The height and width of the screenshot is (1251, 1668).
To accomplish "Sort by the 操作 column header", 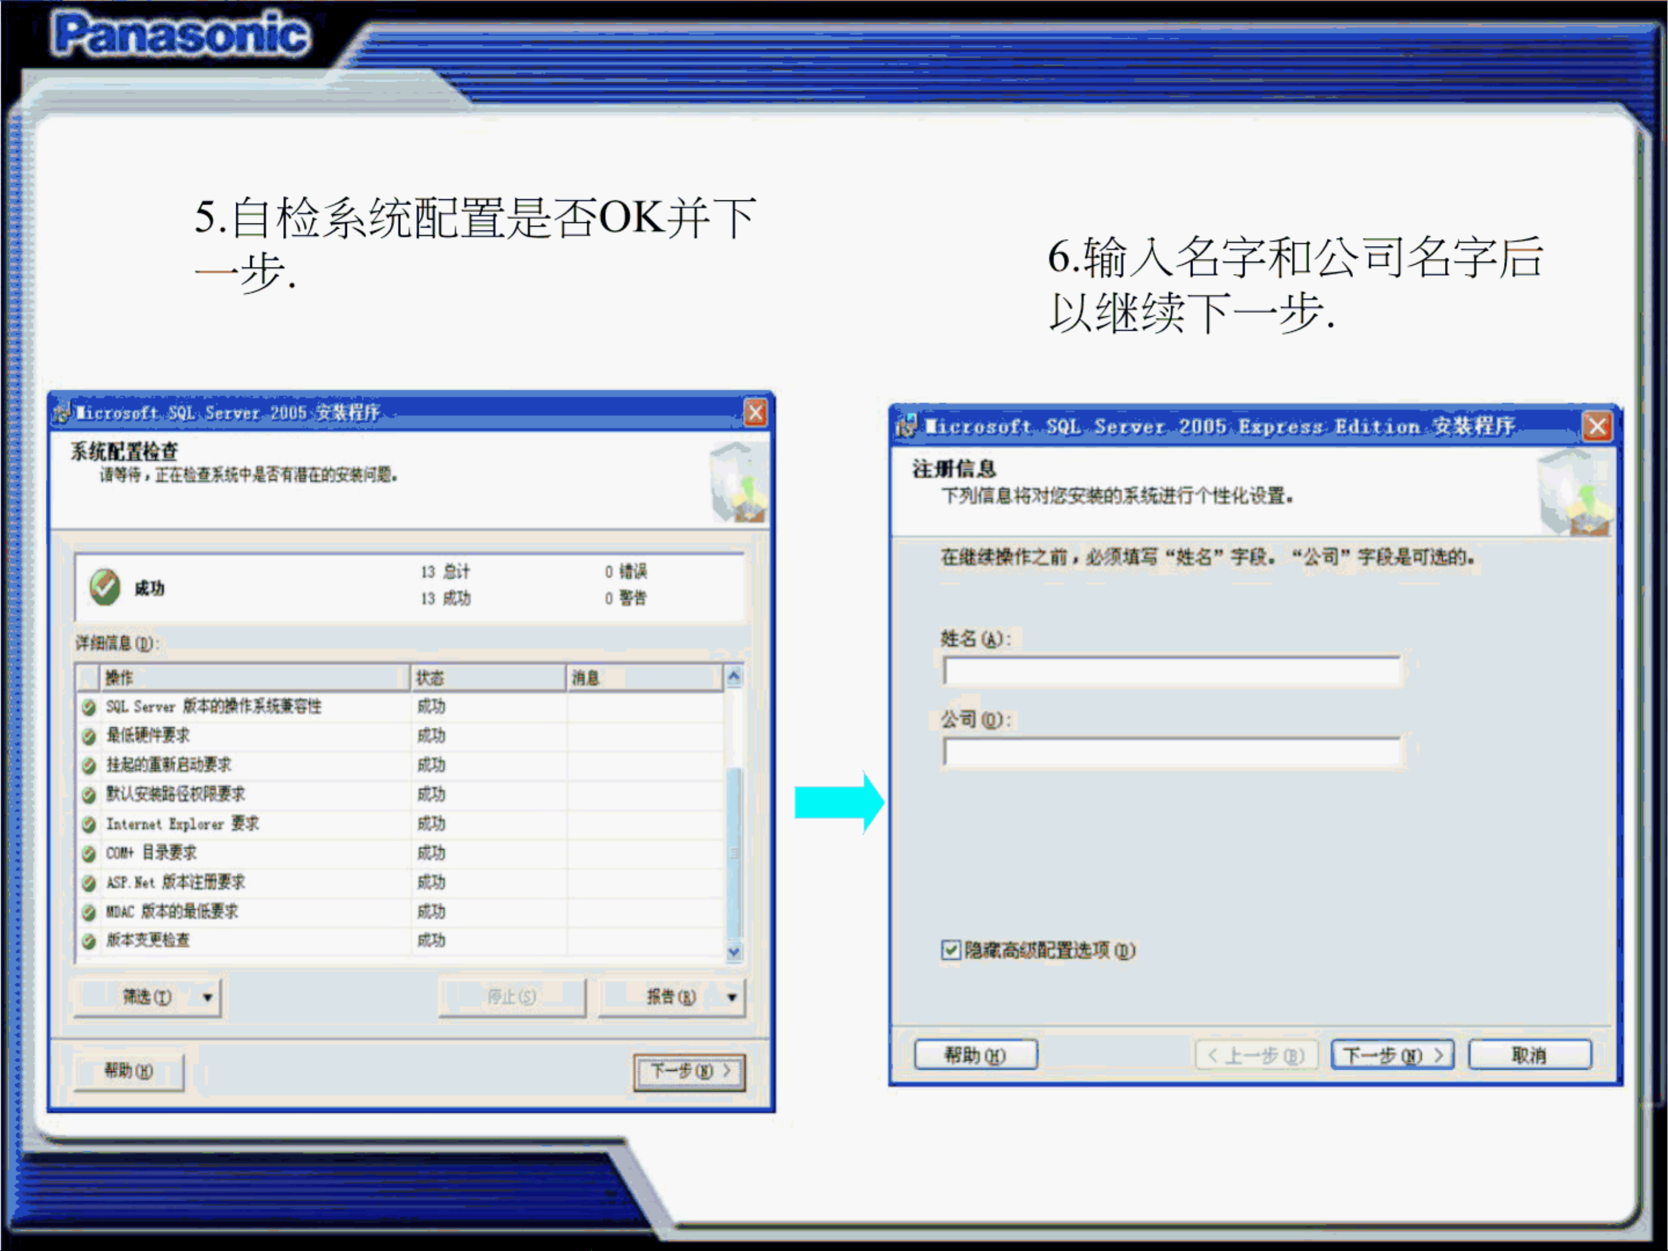I will coord(255,678).
